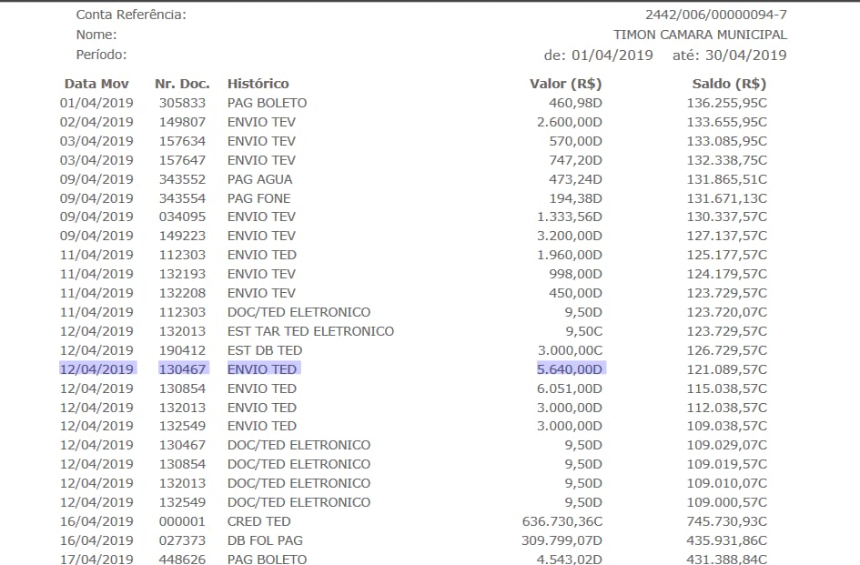Click the DB FOL PAG entry
The width and height of the screenshot is (860, 565).
[x=265, y=540]
